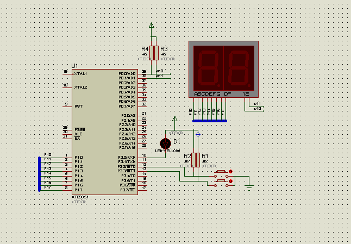Click the blue junction marker above R1
The width and height of the screenshot is (351, 244).
click(198, 134)
